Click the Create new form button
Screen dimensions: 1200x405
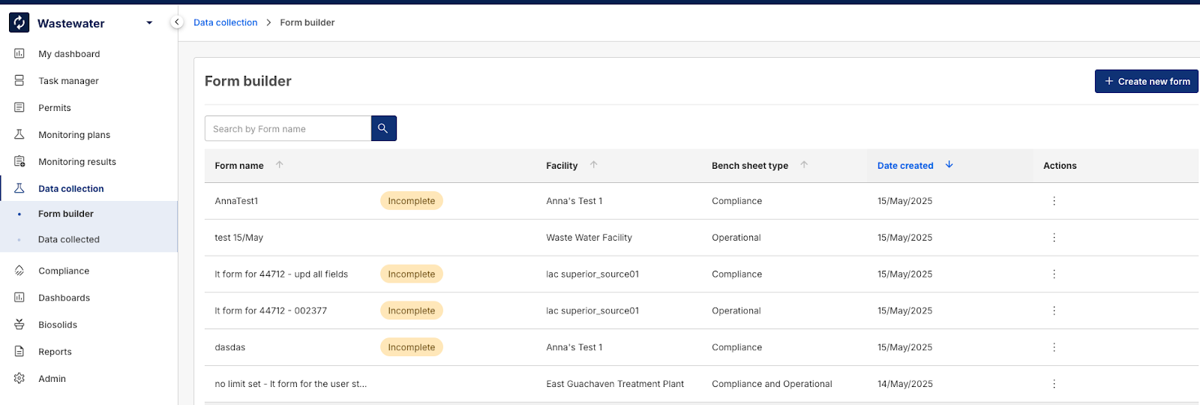pyautogui.click(x=1146, y=82)
